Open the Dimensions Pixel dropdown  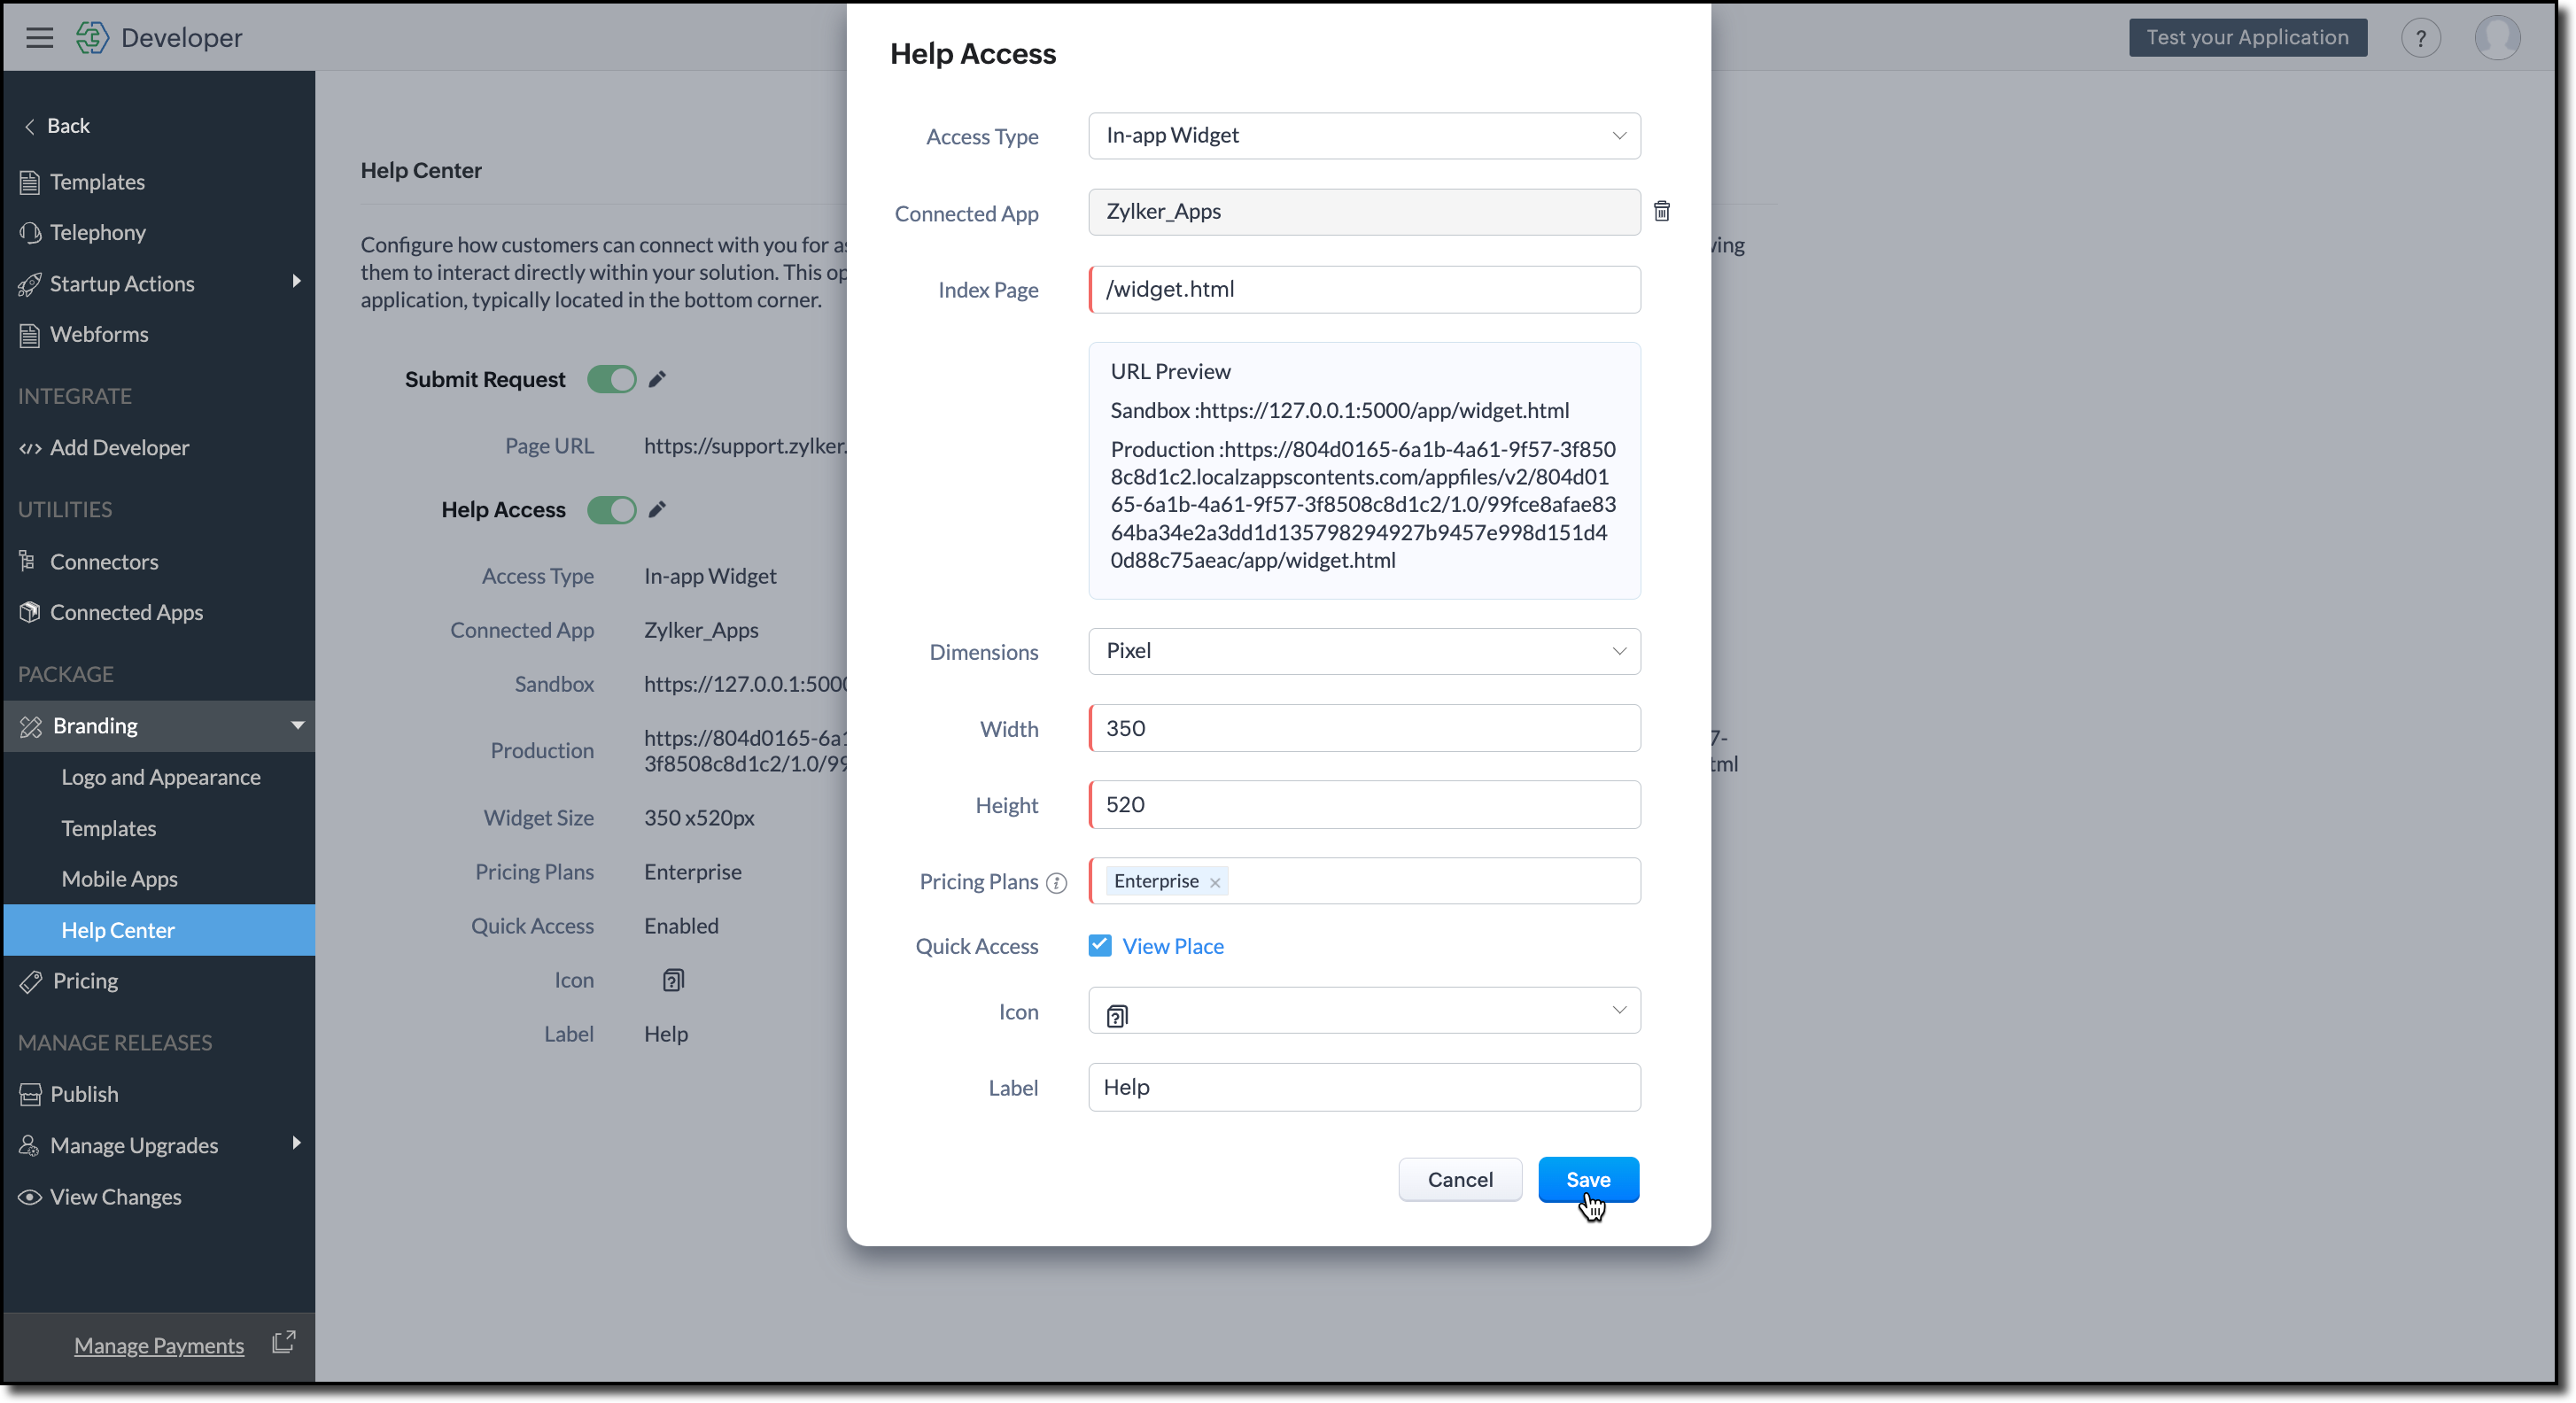point(1364,651)
